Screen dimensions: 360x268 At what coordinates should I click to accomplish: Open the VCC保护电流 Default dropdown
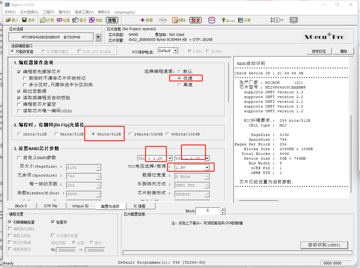pos(175,51)
